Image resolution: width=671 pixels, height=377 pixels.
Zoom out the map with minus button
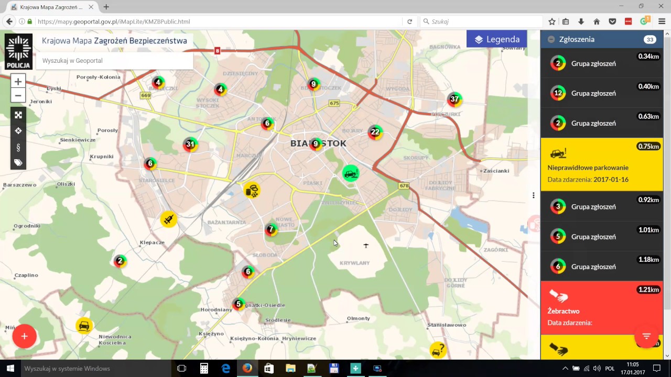(18, 95)
